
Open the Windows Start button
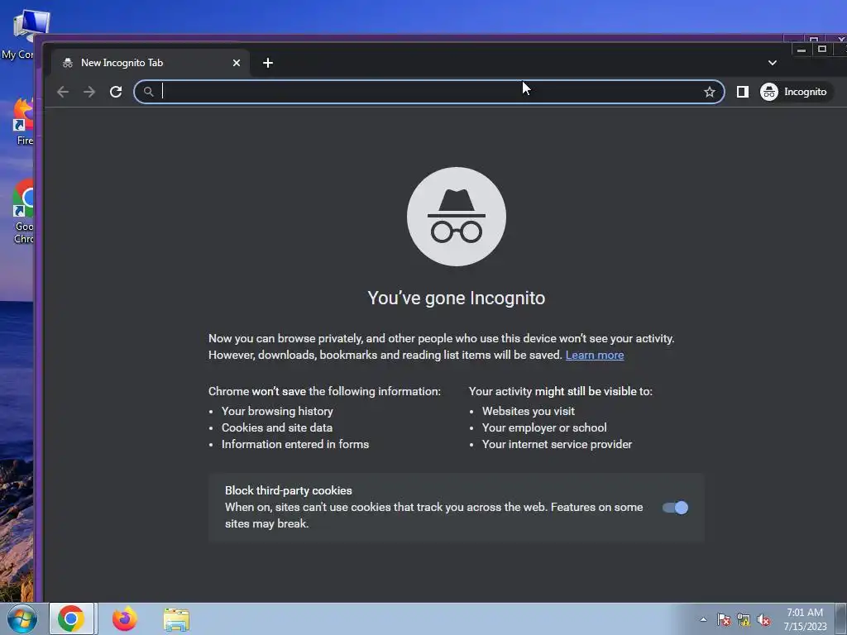(x=22, y=618)
